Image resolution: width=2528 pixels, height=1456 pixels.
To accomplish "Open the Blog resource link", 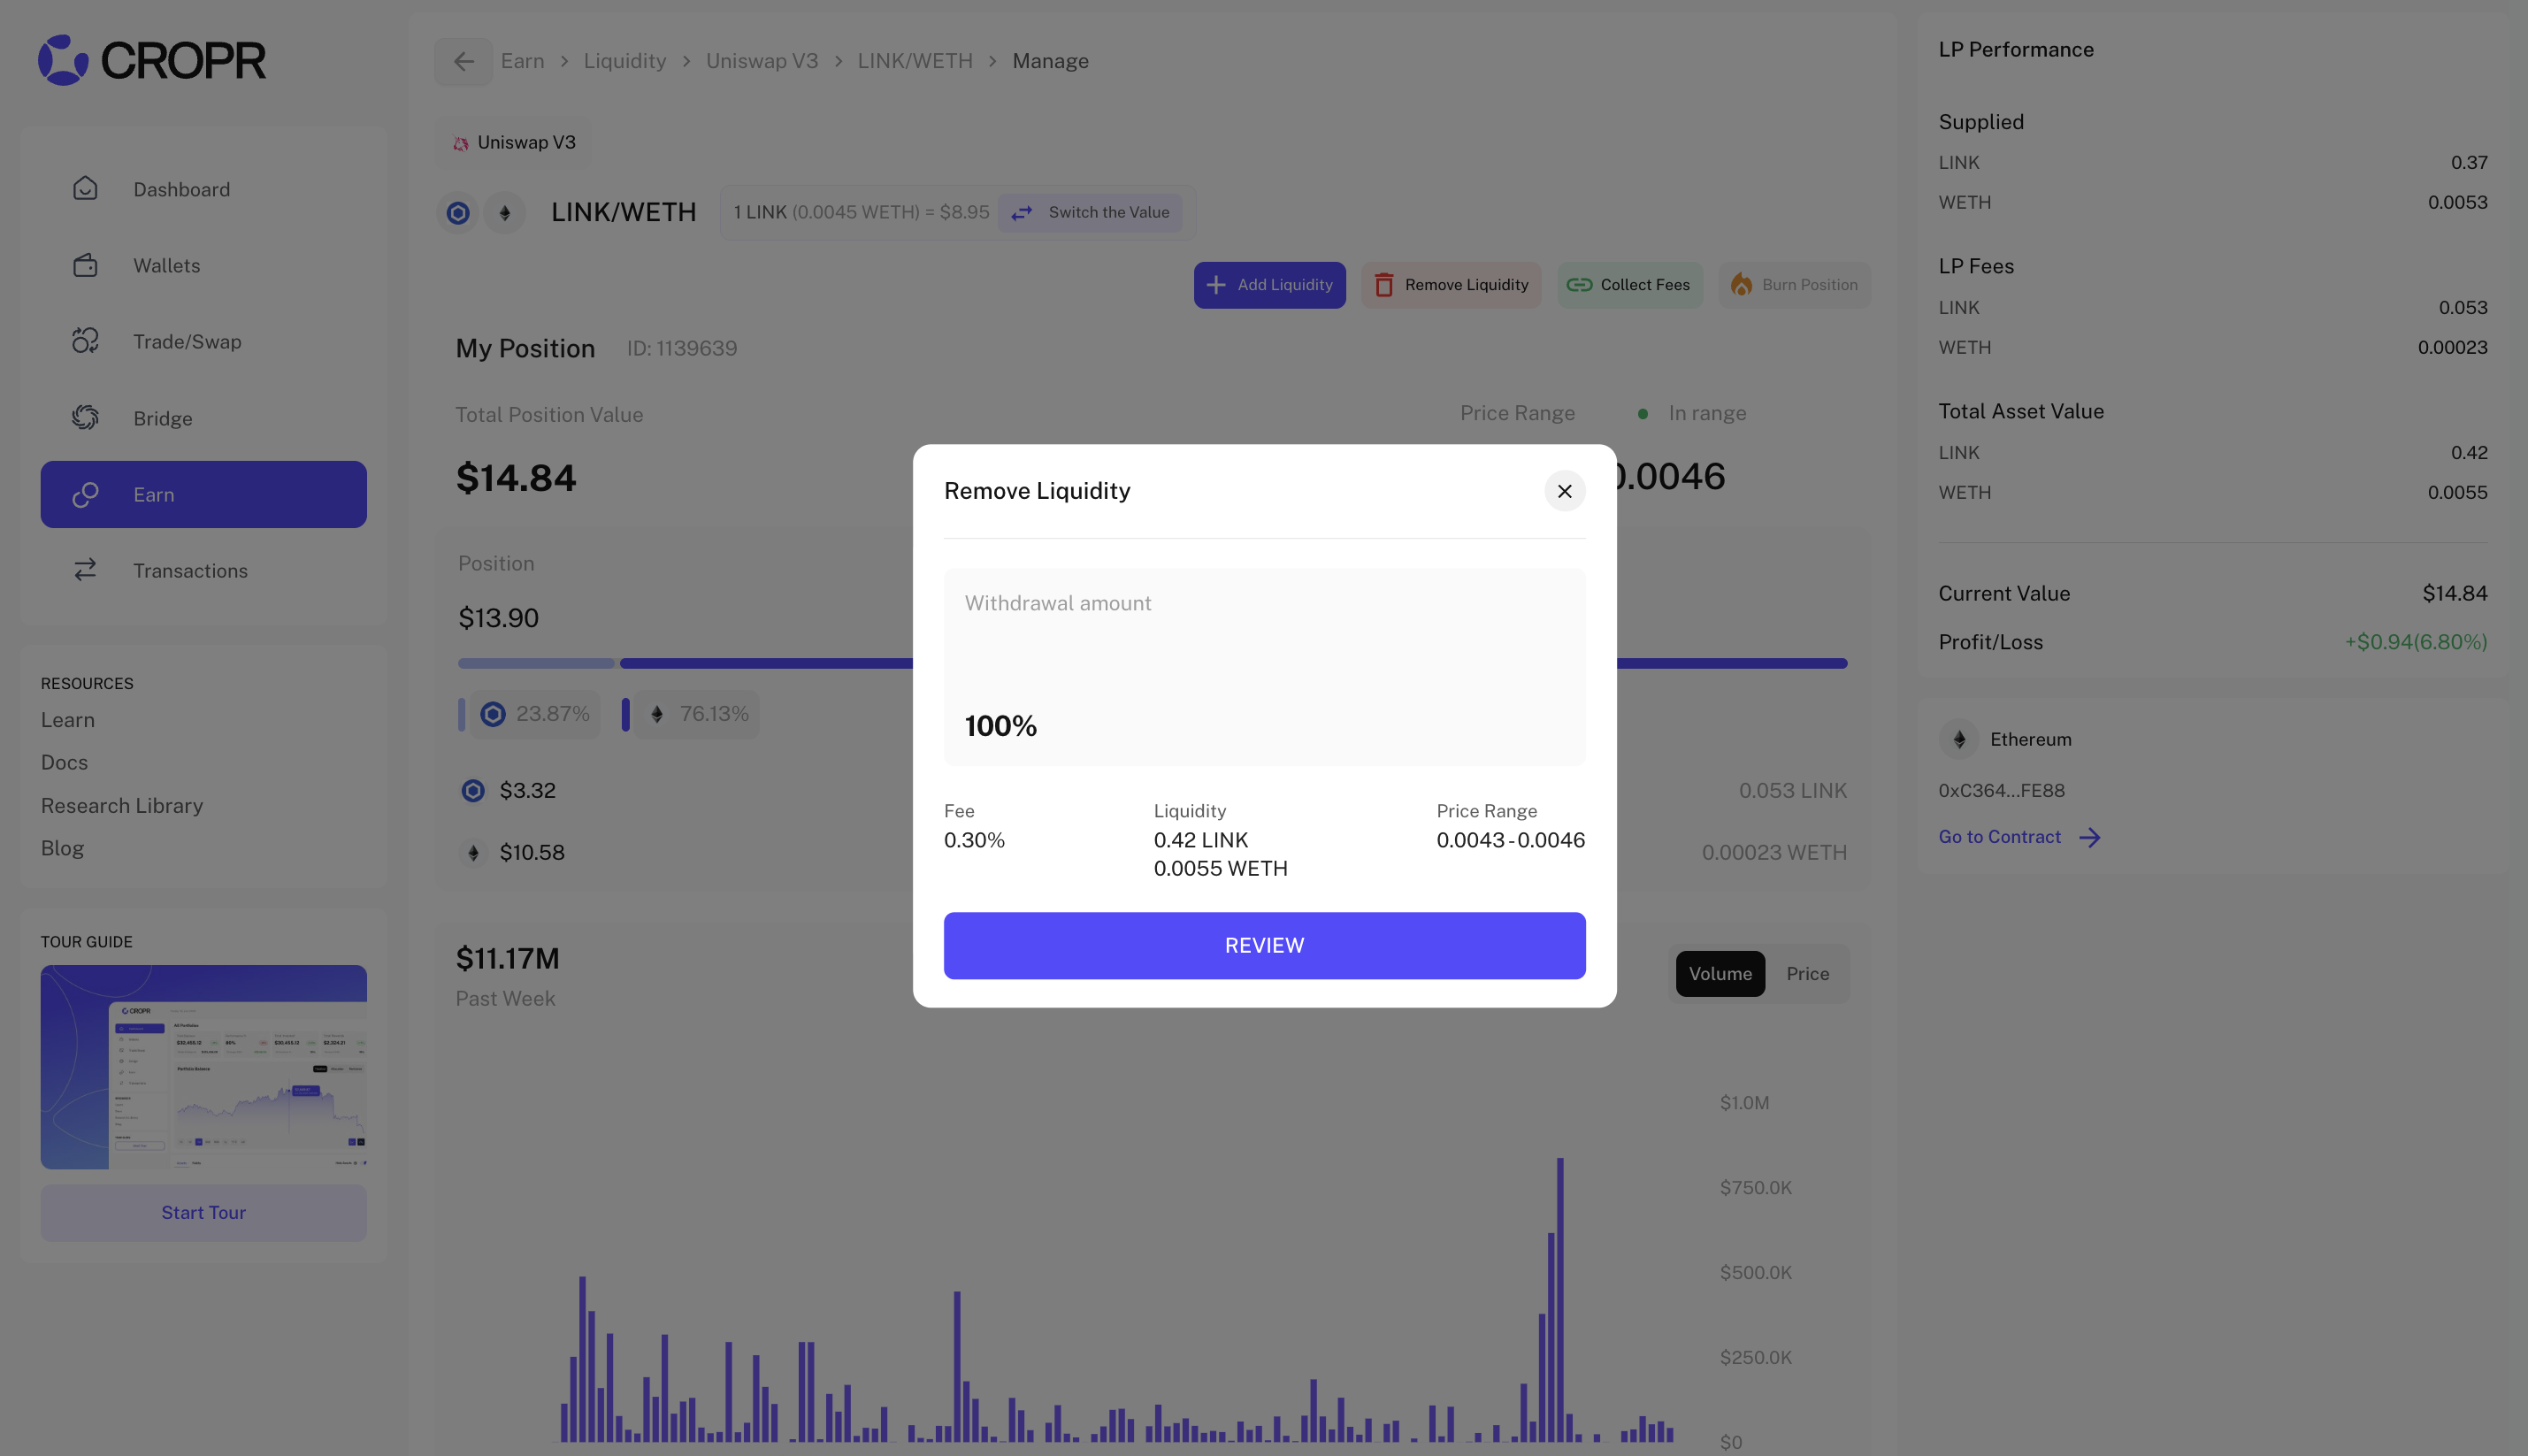I will click(62, 848).
